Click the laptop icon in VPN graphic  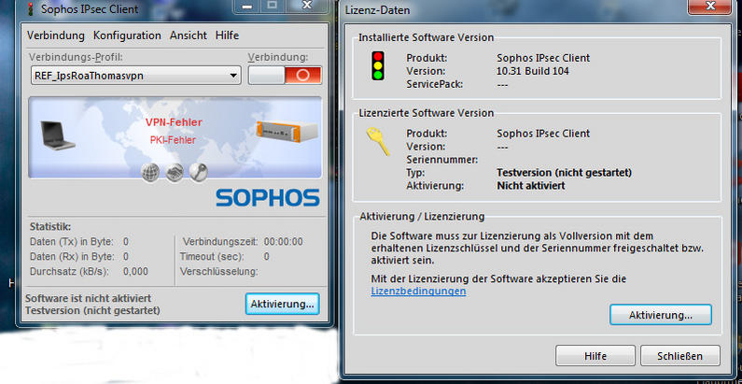[57, 135]
